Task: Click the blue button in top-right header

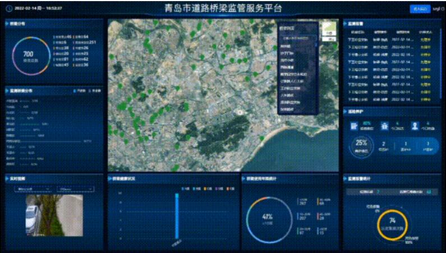Action: pyautogui.click(x=419, y=9)
